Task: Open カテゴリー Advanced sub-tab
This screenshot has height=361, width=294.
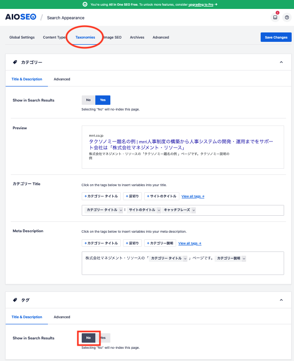Action: point(62,79)
